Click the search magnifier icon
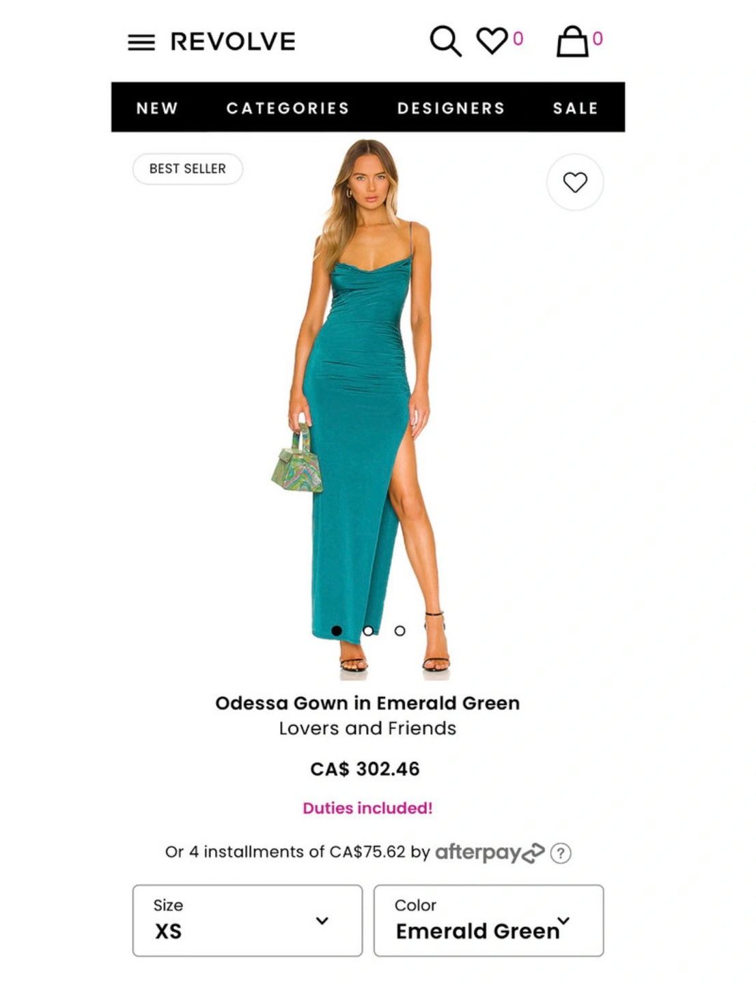This screenshot has width=756, height=983. point(445,41)
